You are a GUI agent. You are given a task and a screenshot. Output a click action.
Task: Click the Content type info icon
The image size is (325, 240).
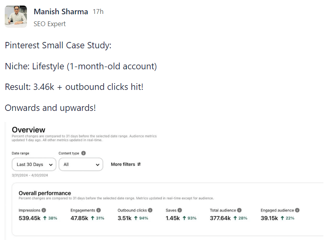[x=83, y=153]
